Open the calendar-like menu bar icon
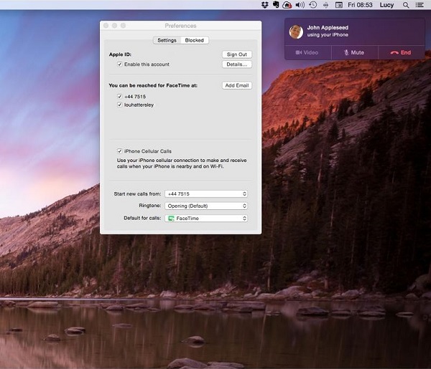Image resolution: width=431 pixels, height=369 pixels. click(x=338, y=5)
